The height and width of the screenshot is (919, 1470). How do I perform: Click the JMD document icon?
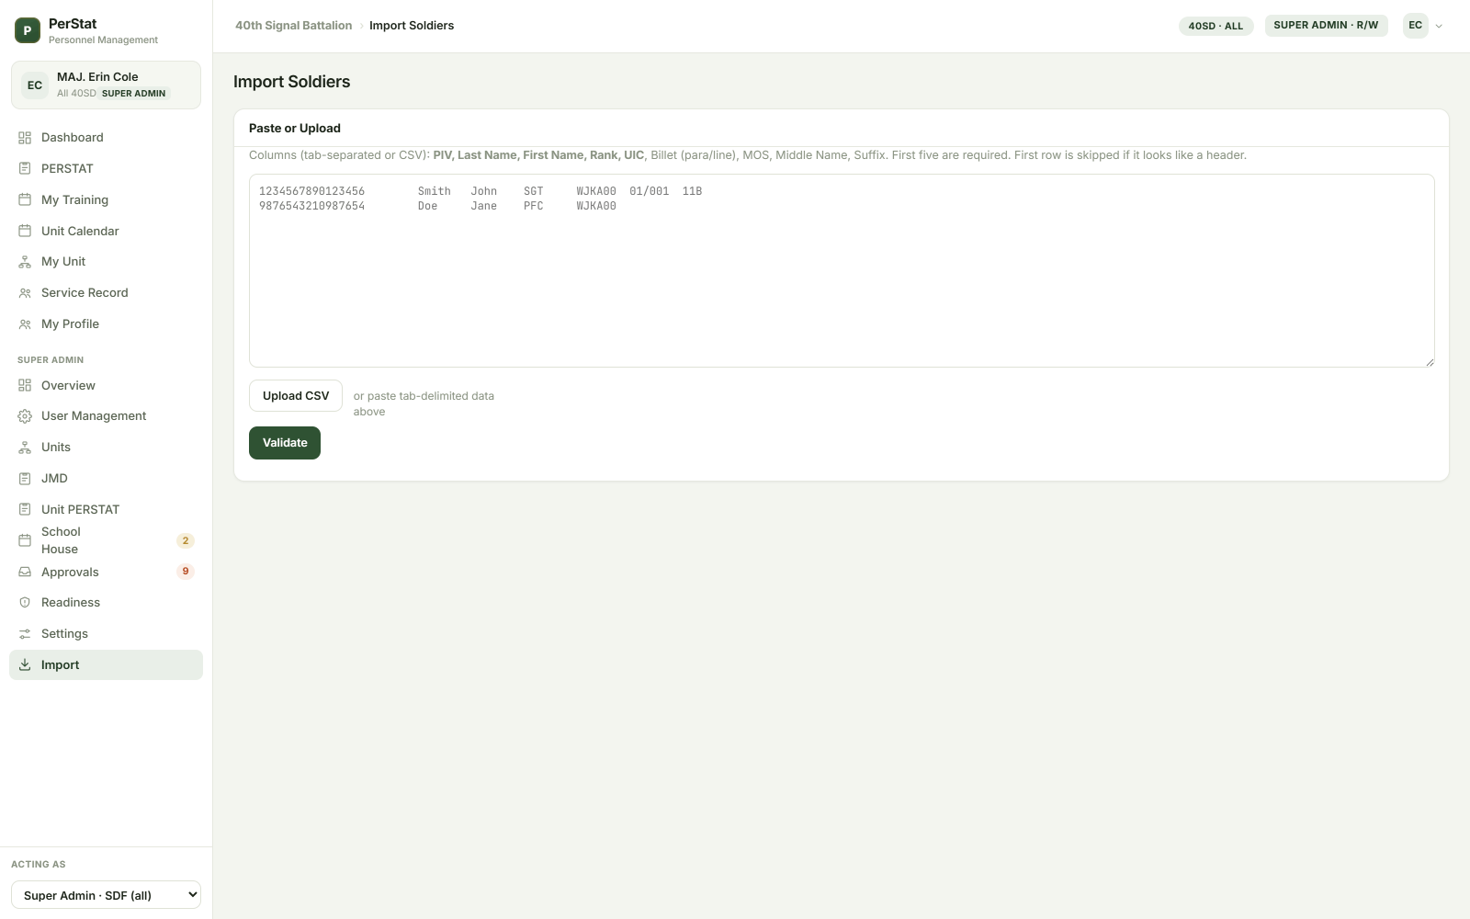tap(25, 479)
